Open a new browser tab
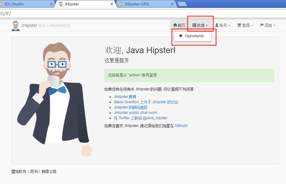The width and height of the screenshot is (286, 184). (x=182, y=4)
